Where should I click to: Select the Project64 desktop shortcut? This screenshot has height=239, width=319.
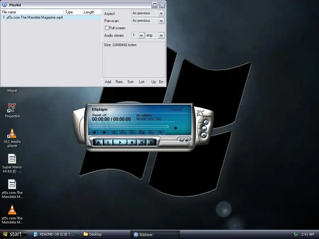coord(12,110)
